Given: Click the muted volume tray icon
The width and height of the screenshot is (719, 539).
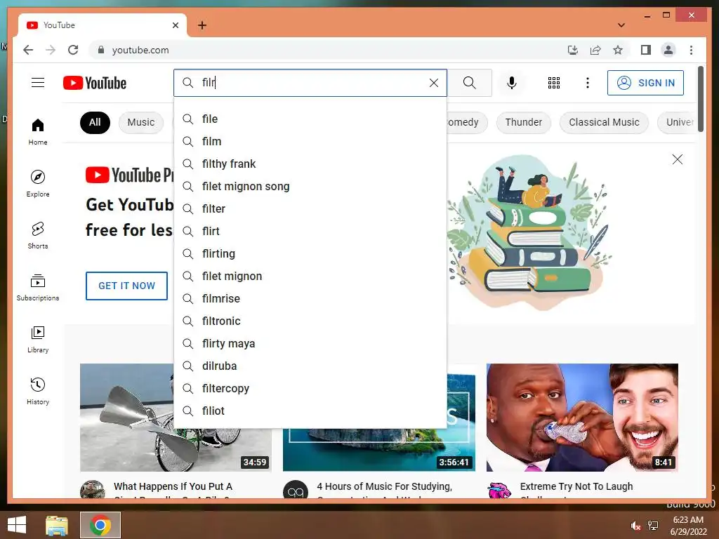Looking at the screenshot, I should (x=635, y=526).
